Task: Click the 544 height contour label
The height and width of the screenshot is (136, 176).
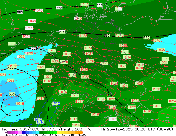Action: tap(11, 68)
